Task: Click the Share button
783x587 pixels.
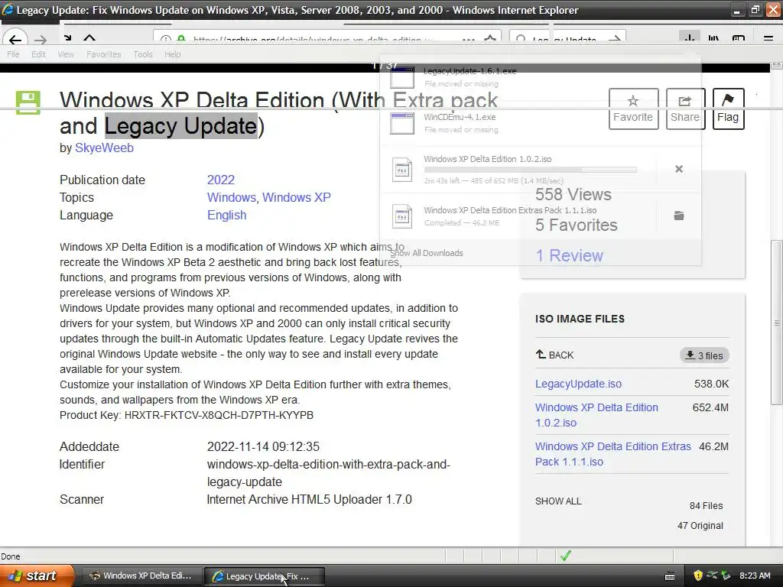Action: click(x=685, y=109)
